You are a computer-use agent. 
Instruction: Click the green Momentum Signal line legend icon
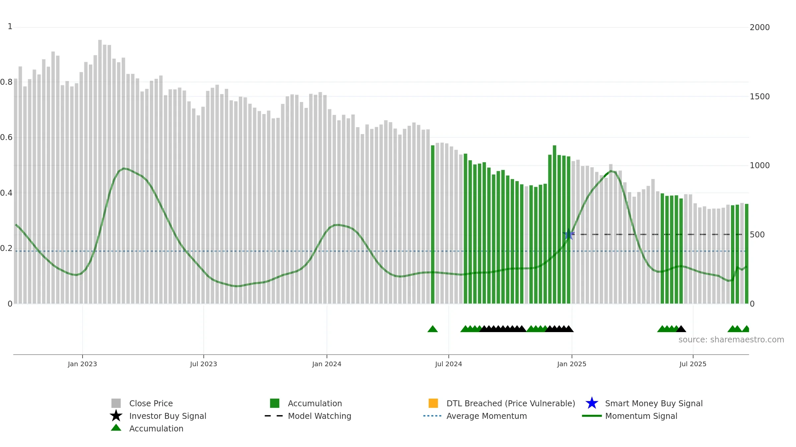(x=592, y=416)
